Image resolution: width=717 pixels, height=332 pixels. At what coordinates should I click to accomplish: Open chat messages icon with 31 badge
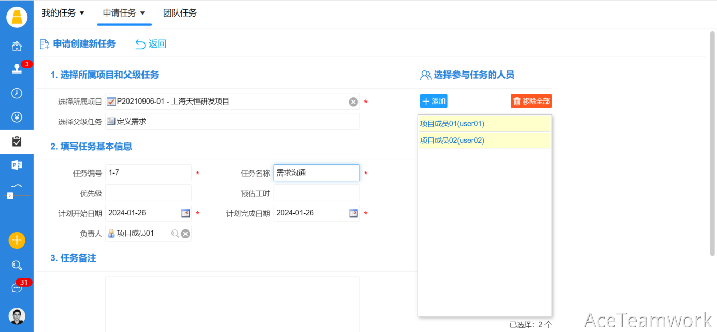click(17, 287)
